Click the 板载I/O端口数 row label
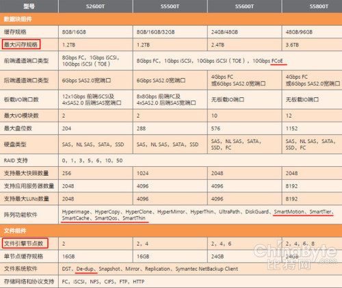 click(21, 99)
